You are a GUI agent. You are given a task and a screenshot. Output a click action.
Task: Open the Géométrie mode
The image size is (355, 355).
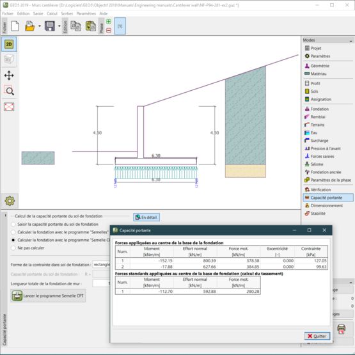pyautogui.click(x=320, y=66)
